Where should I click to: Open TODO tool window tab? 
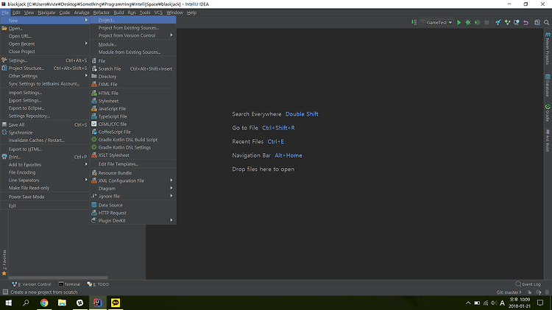[x=98, y=284]
